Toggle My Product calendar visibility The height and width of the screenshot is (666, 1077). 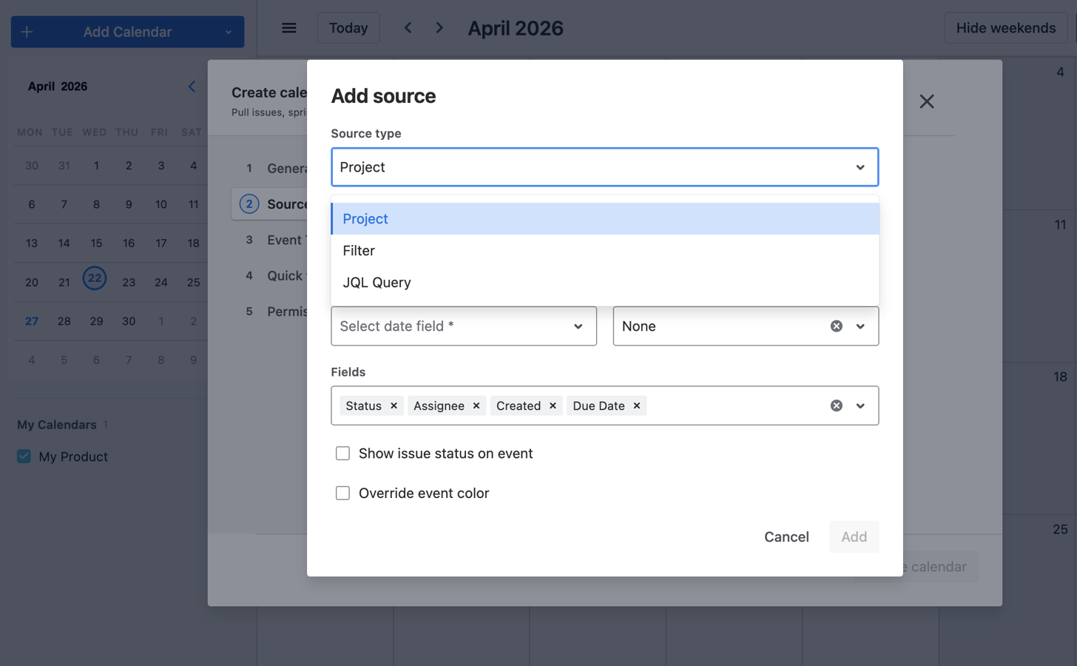pos(24,457)
